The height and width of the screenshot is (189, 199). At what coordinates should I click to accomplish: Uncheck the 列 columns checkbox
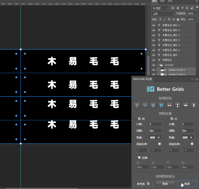(x=139, y=119)
